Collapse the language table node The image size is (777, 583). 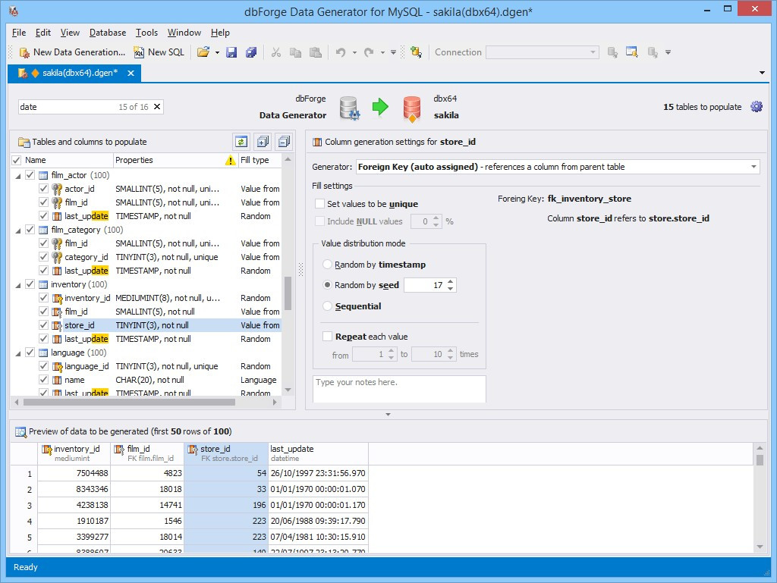(x=18, y=353)
